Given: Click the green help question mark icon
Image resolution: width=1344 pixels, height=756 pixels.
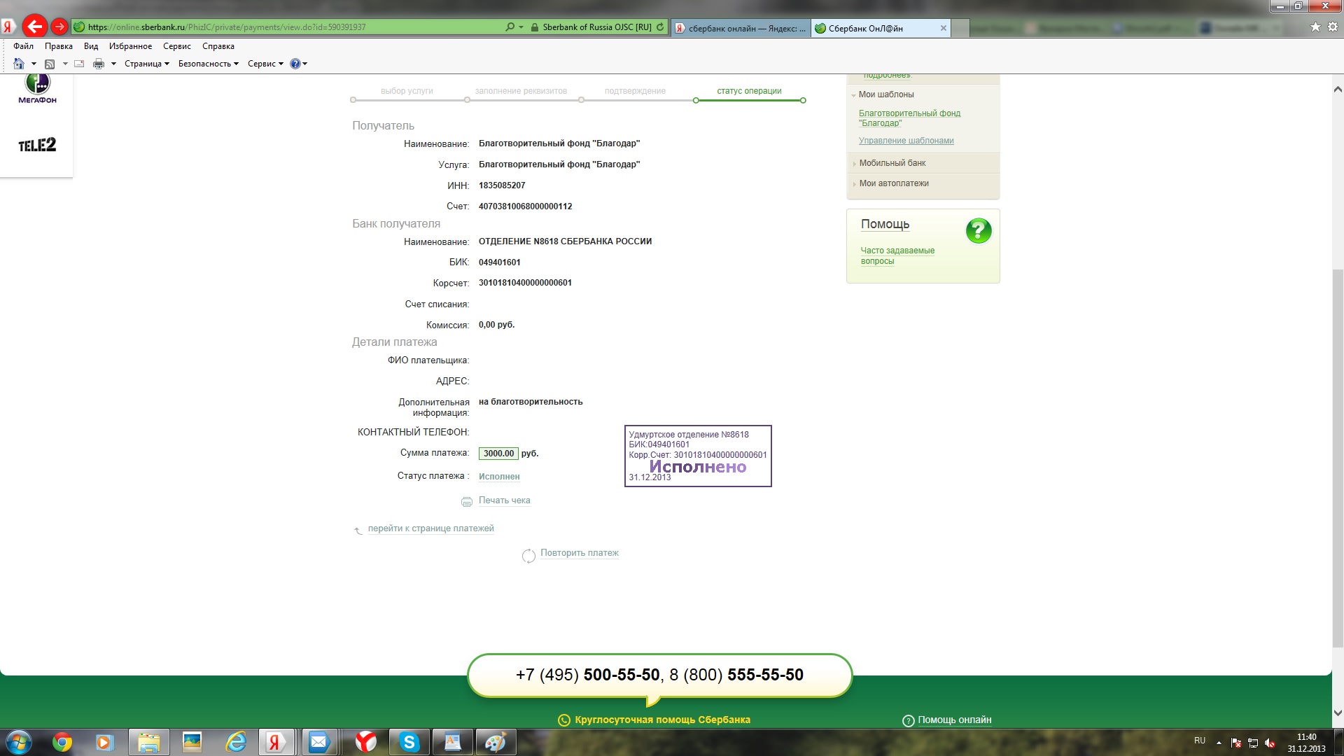Looking at the screenshot, I should tap(979, 230).
